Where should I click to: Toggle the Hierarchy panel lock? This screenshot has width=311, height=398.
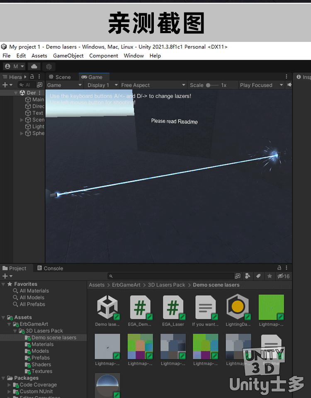[32, 77]
